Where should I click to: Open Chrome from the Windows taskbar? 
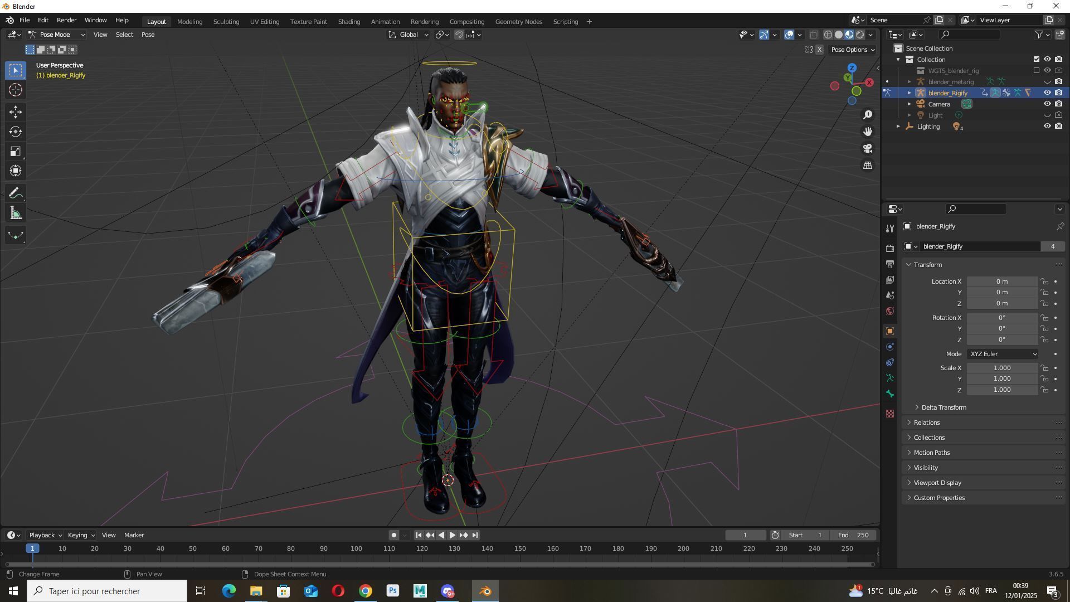tap(365, 591)
